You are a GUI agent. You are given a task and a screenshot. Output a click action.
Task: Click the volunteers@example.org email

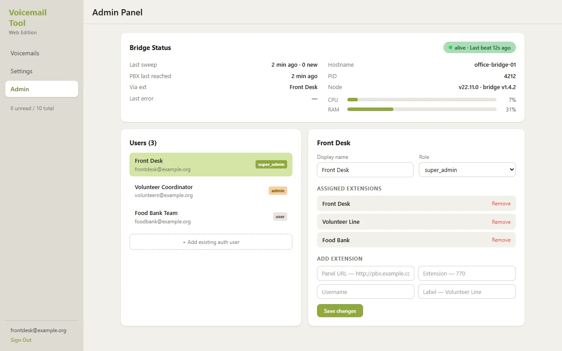[164, 195]
